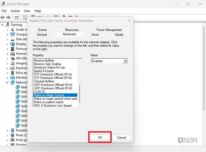
Task: Expand the Ports category
Action: point(7,135)
